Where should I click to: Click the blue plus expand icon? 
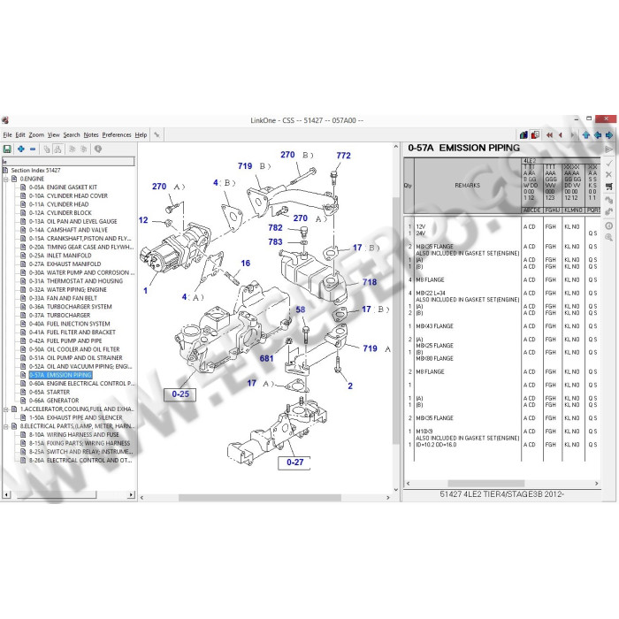pyautogui.click(x=21, y=149)
